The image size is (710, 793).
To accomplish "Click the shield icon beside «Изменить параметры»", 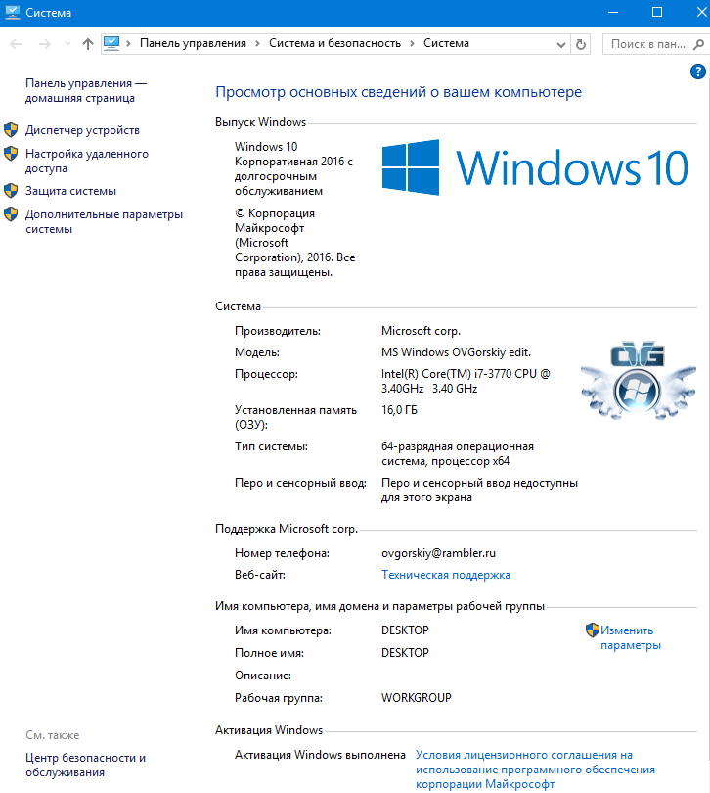I will [x=593, y=630].
